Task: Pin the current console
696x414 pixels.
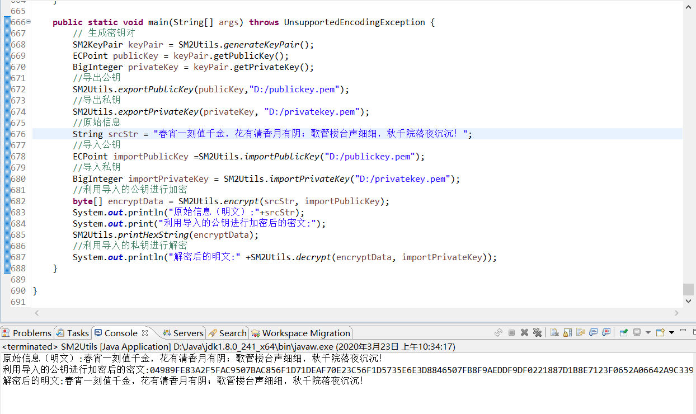Action: click(624, 332)
